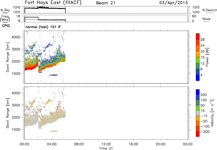
Task: Click the 'normal (fast) 151 IF' text
Action: (x=43, y=27)
